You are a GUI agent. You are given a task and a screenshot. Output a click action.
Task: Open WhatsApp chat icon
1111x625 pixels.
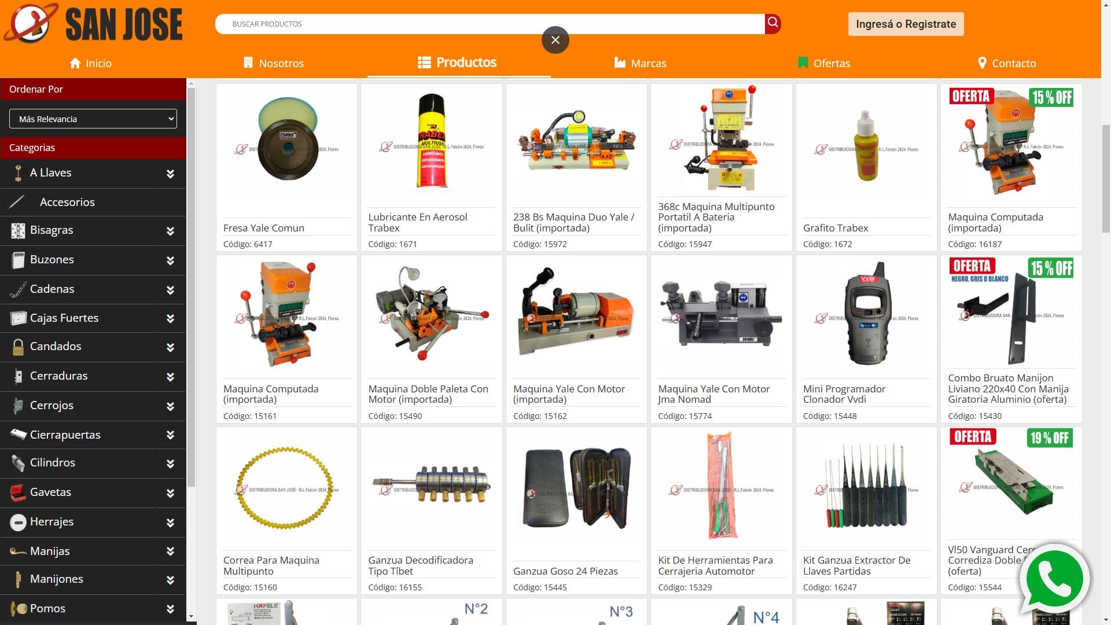coord(1054,579)
